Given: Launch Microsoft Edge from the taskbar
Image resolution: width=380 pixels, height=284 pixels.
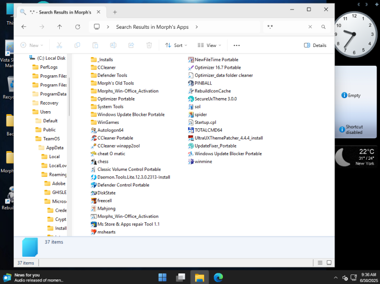Looking at the screenshot, I should pos(218,277).
